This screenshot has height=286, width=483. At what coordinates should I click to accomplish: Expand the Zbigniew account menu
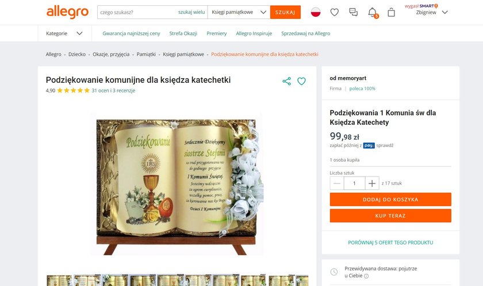click(432, 12)
